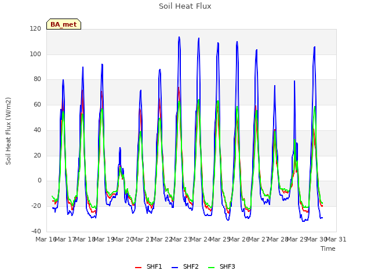The width and height of the screenshot is (371, 278).
Task: Click the y-axis label -20
Action: coord(36,206)
